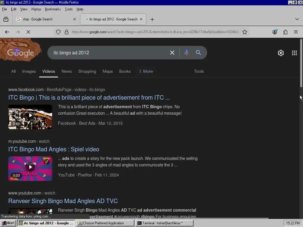Click the Google doodle logo
The height and width of the screenshot is (227, 303).
(x=20, y=50)
